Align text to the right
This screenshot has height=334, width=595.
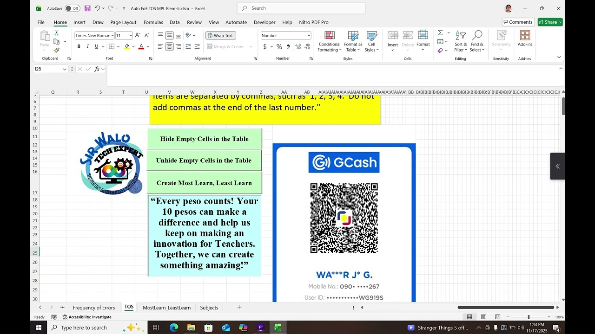pos(178,46)
